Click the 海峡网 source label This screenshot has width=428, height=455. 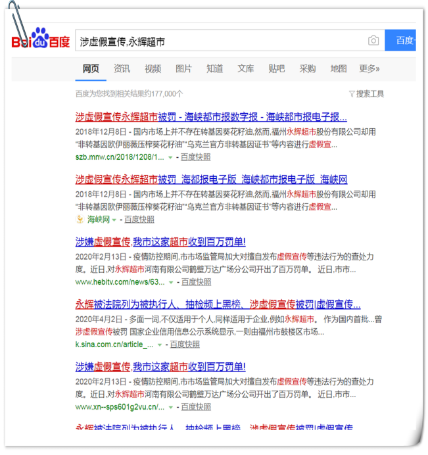tap(99, 220)
